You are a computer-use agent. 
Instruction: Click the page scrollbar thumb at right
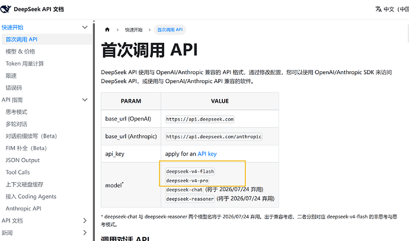click(x=408, y=33)
